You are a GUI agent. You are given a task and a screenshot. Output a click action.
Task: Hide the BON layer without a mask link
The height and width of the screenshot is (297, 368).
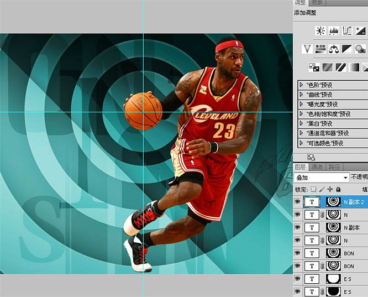[x=298, y=253]
